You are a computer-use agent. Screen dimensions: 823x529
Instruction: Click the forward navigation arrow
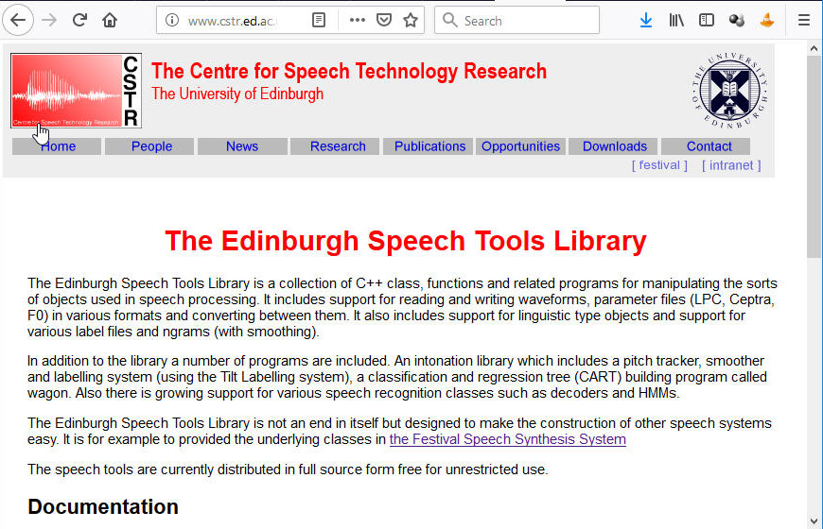click(x=49, y=21)
